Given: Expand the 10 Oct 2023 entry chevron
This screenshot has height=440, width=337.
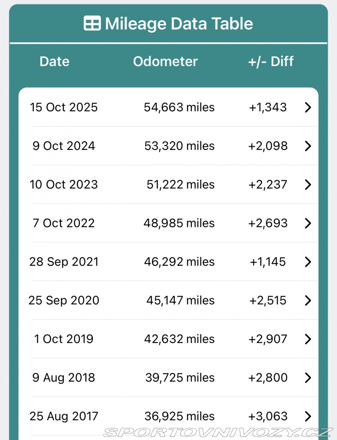Looking at the screenshot, I should click(x=308, y=185).
